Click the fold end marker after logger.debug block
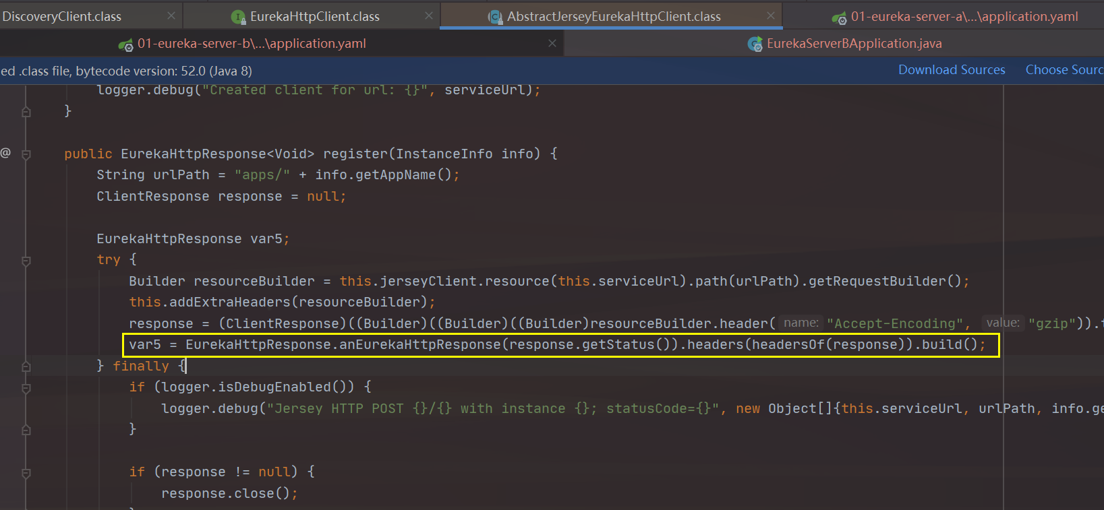The height and width of the screenshot is (510, 1104). pyautogui.click(x=26, y=430)
